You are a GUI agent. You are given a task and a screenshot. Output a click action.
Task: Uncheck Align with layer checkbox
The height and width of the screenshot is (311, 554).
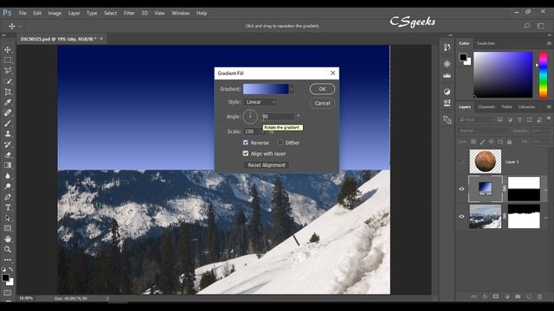tap(246, 154)
